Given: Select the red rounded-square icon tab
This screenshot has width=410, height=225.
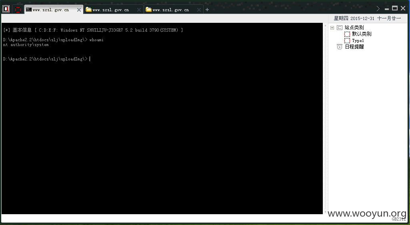Looking at the screenshot, I should 18,10.
